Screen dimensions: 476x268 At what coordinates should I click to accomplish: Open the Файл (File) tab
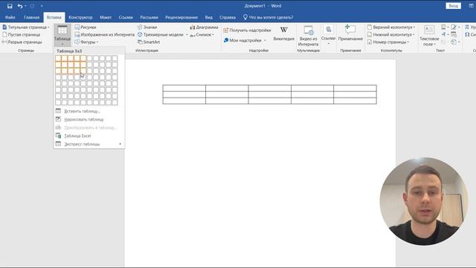[10, 17]
